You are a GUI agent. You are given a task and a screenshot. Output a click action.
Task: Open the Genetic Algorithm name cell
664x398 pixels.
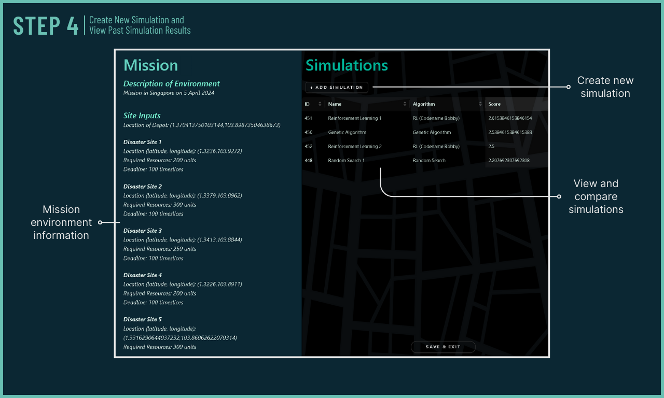pyautogui.click(x=347, y=132)
